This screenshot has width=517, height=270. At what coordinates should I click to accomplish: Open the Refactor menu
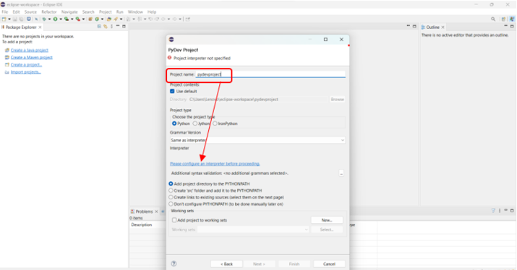[x=49, y=12]
